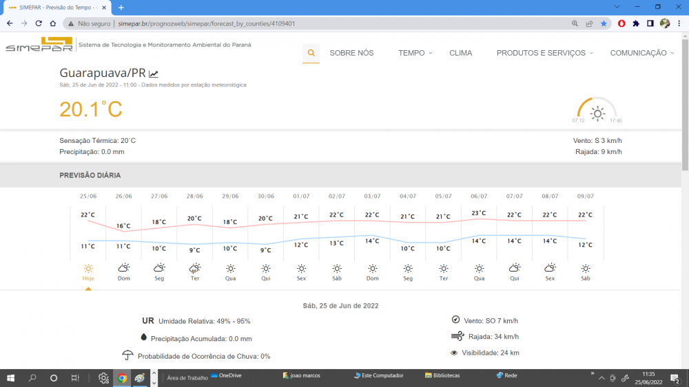The width and height of the screenshot is (689, 387).
Task: Show hidden system tray icons arrow
Action: pos(601,378)
